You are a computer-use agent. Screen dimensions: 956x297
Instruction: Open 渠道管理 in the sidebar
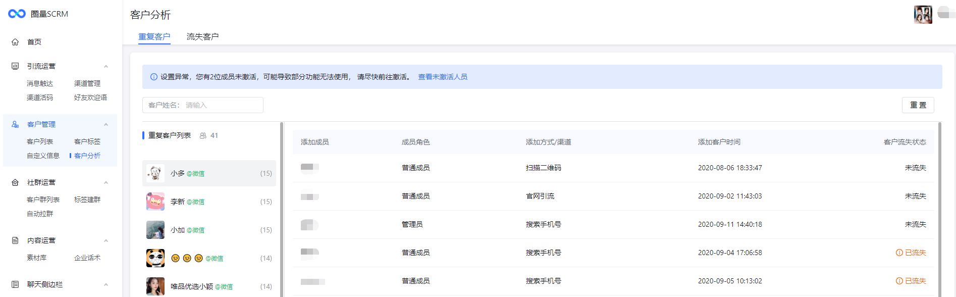click(87, 83)
